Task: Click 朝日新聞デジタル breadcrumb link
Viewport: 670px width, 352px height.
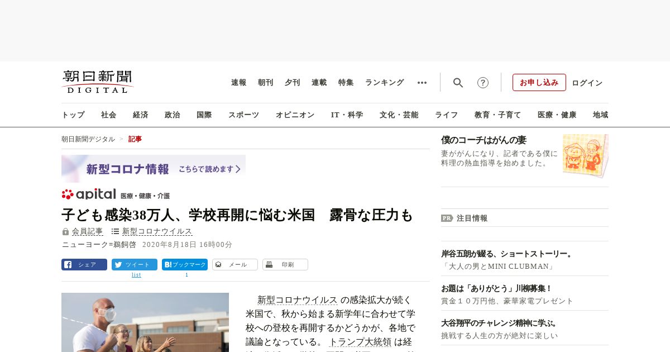Action: pos(88,139)
